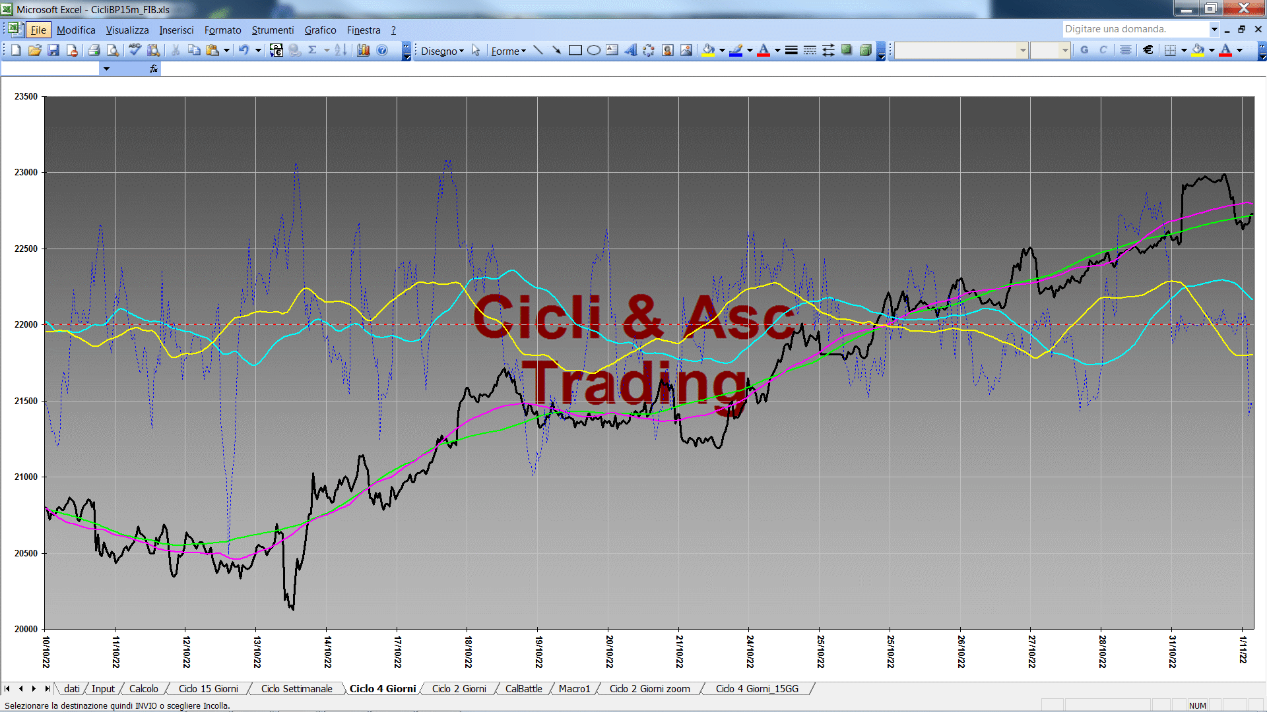Click the Permission document icon
Viewport: 1267px width, 712px height.
(x=72, y=50)
